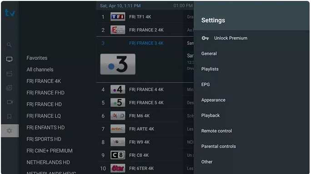The width and height of the screenshot is (311, 174).
Task: Go to EPG settings
Action: tap(205, 85)
